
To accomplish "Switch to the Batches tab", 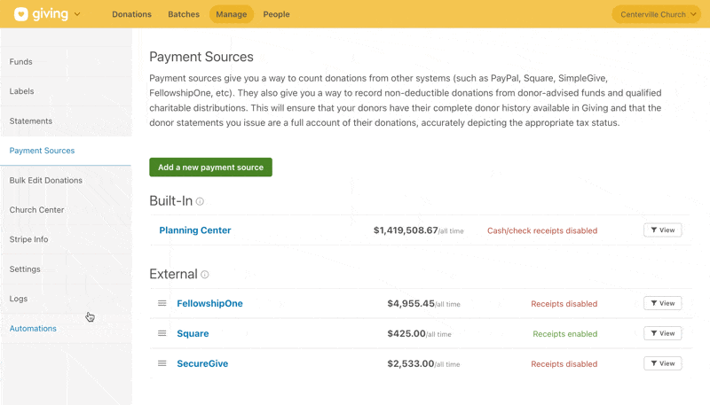I will (x=184, y=14).
